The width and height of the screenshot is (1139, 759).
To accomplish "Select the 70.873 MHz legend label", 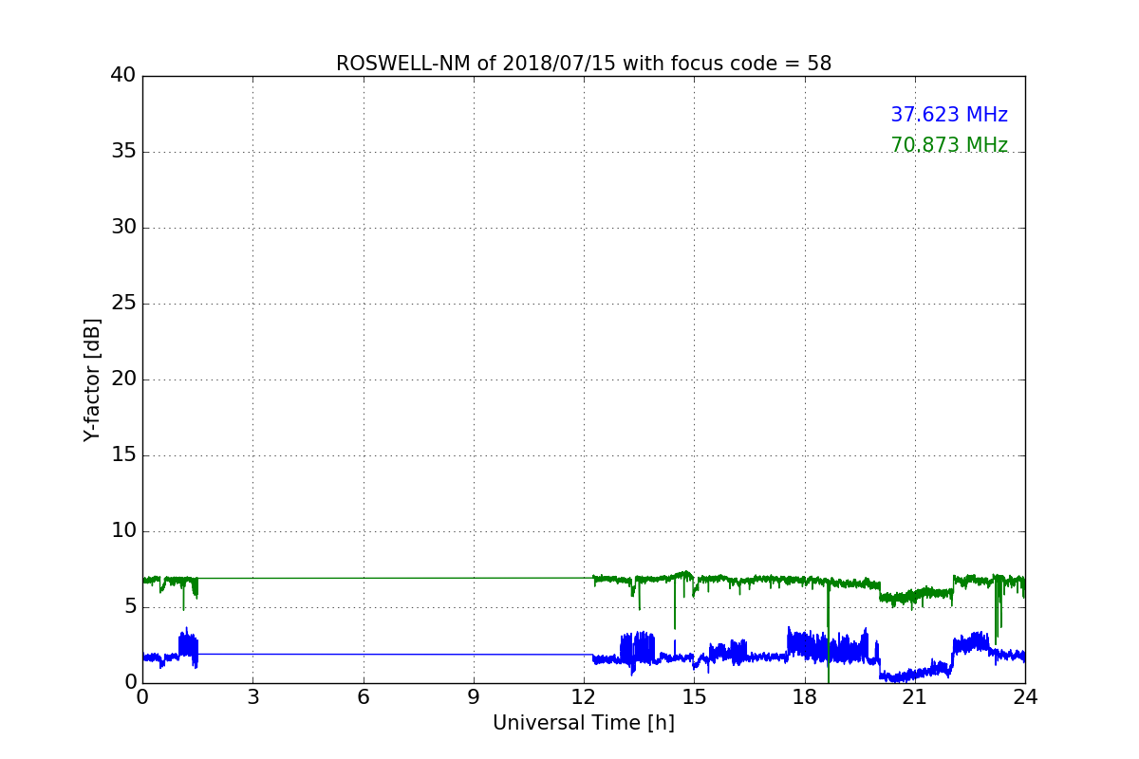I will click(949, 145).
